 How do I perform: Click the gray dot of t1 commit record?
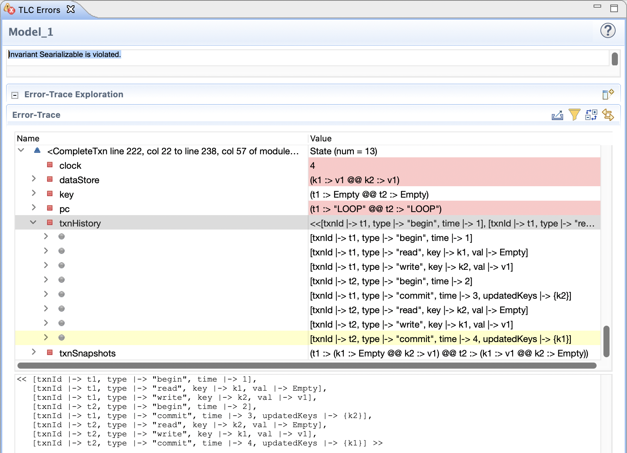pyautogui.click(x=62, y=294)
